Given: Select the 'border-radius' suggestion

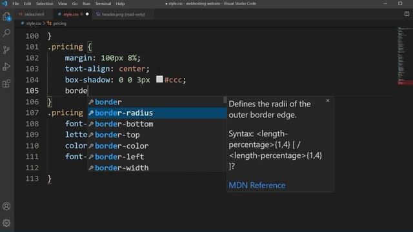Looking at the screenshot, I should point(157,113).
